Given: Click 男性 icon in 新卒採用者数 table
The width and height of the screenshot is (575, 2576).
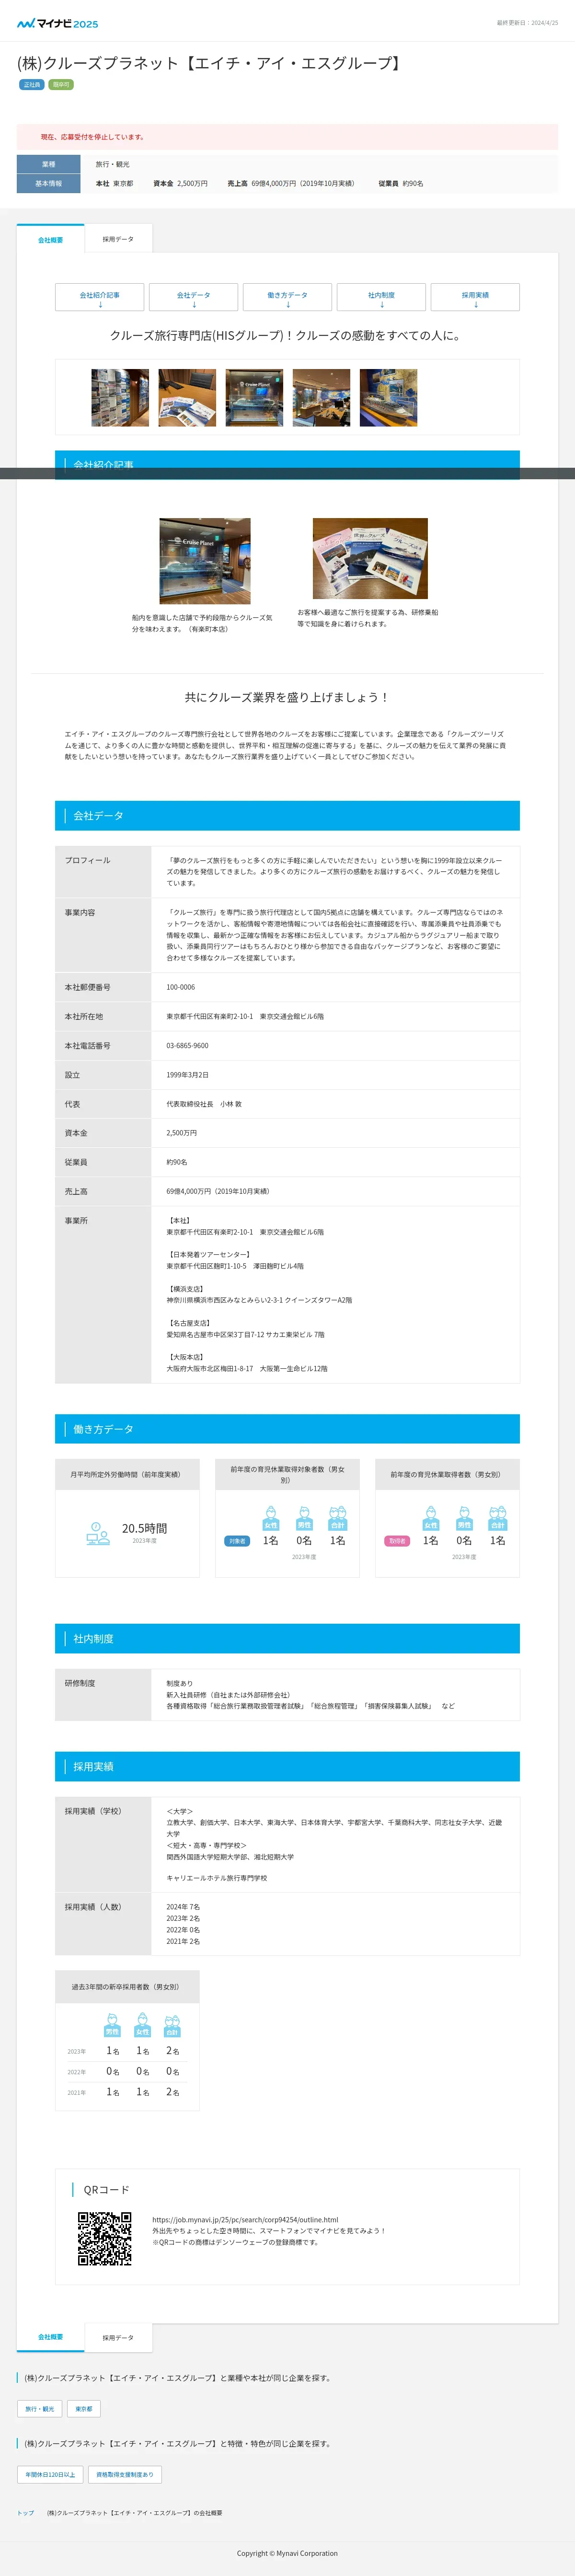Looking at the screenshot, I should pyautogui.click(x=112, y=2025).
